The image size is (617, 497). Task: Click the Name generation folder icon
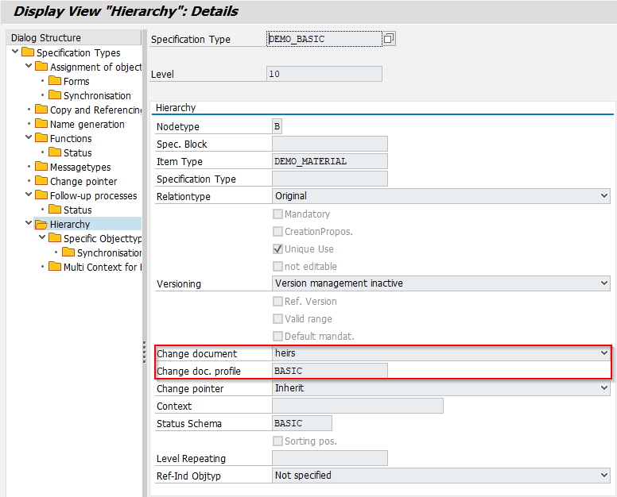pos(41,124)
